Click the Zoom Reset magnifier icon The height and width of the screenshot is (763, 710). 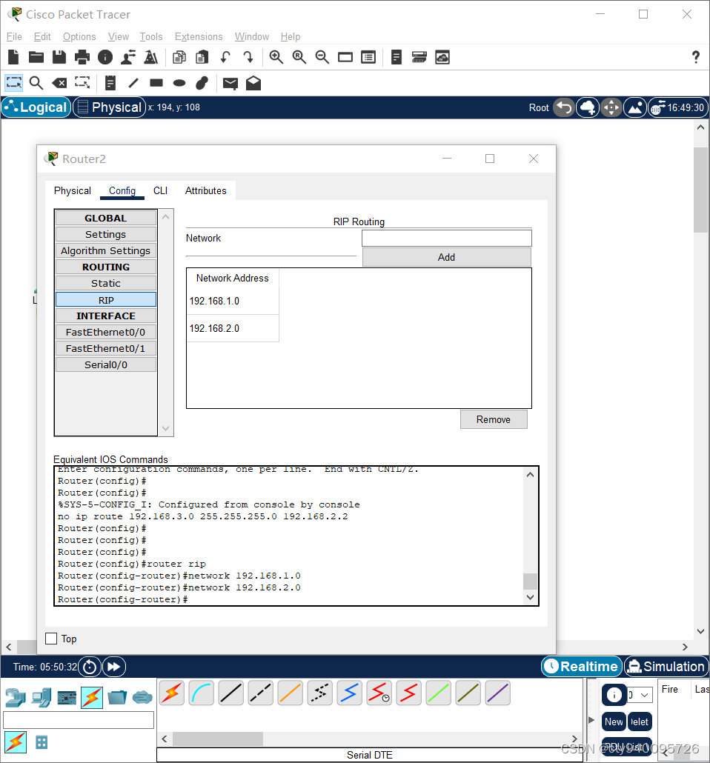[x=299, y=58]
